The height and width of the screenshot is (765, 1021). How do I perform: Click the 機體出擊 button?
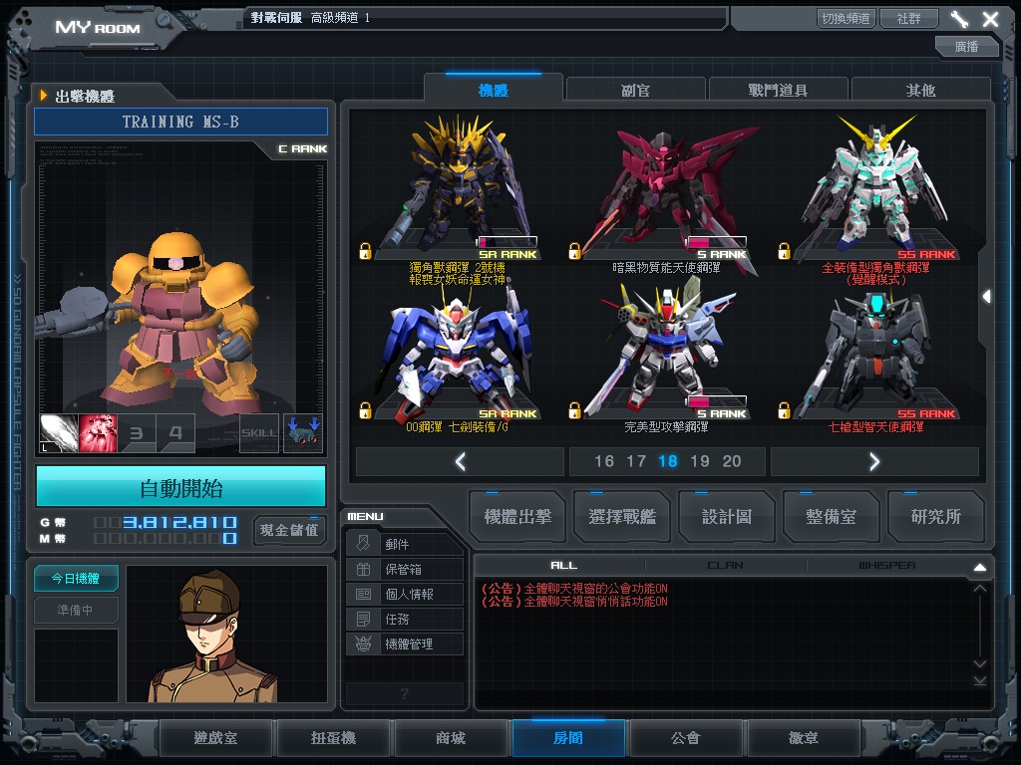(517, 517)
